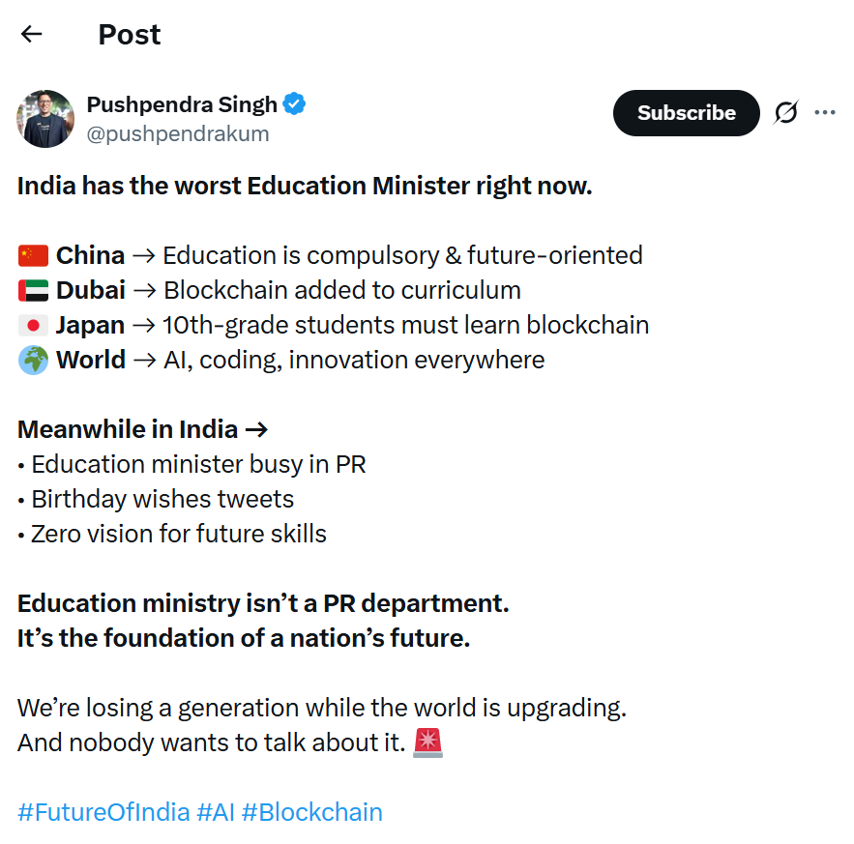854x844 pixels.
Task: Click the Japan flag emoji
Action: [33, 326]
